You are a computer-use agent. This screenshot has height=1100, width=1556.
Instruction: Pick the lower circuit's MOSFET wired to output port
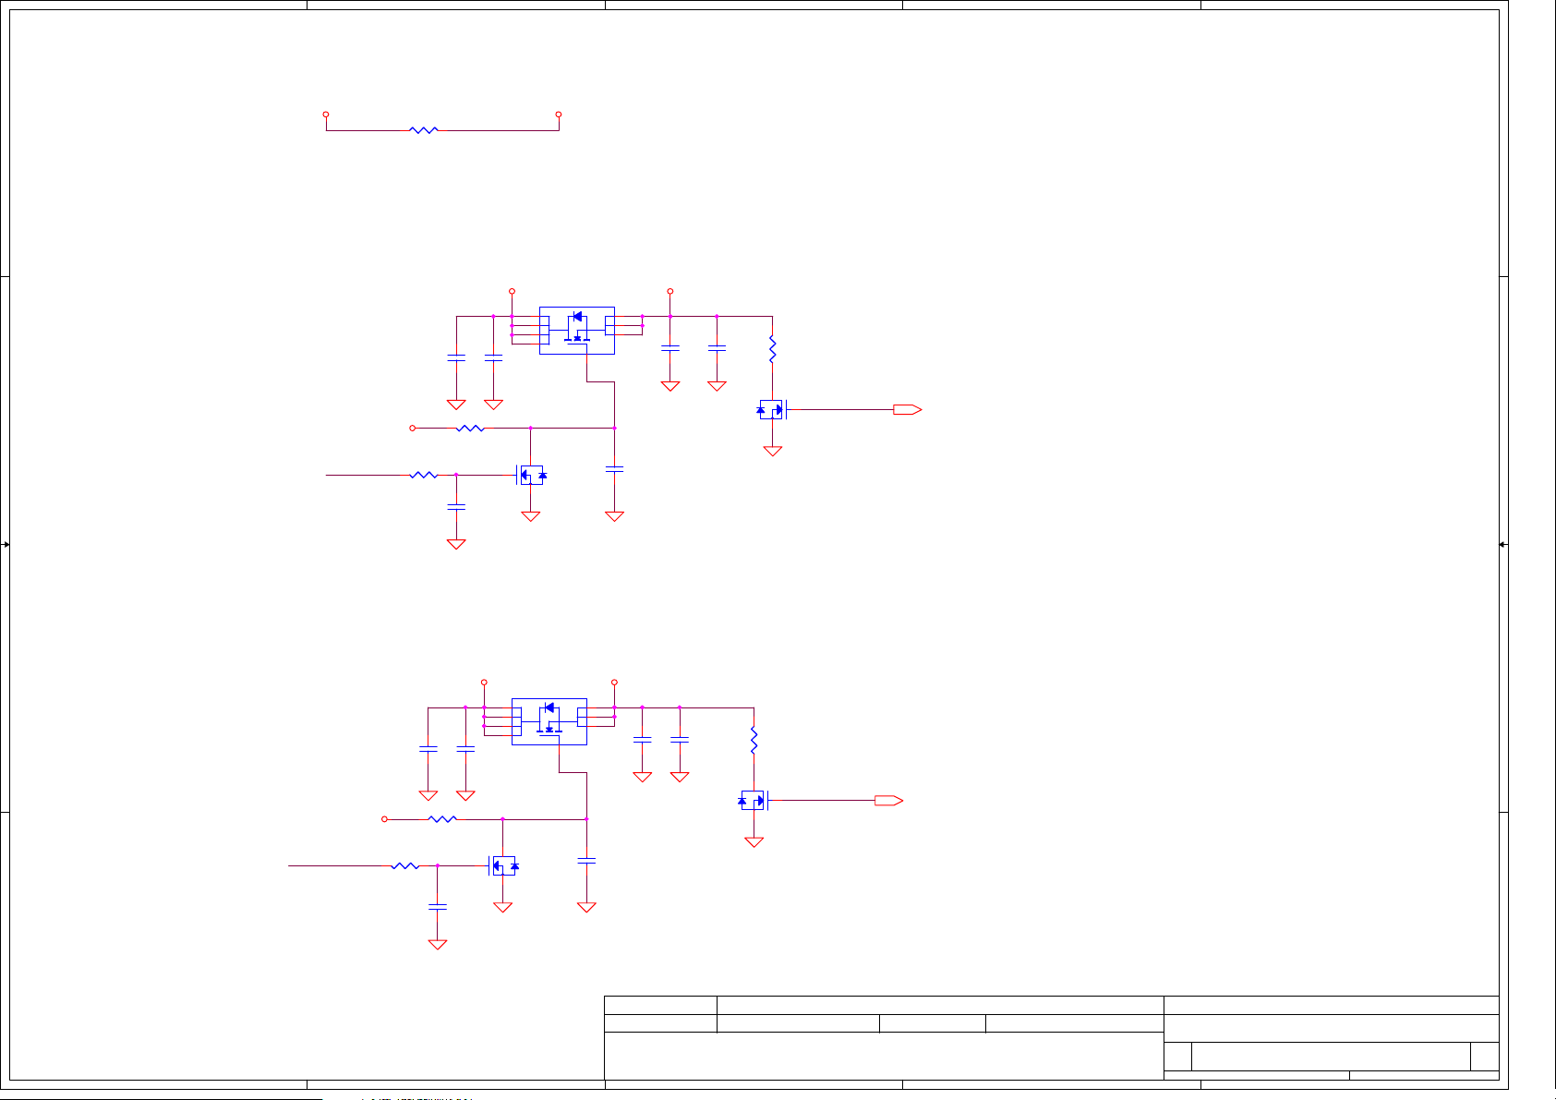click(x=753, y=801)
